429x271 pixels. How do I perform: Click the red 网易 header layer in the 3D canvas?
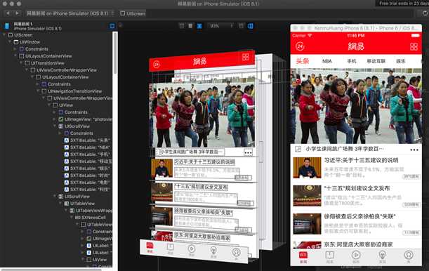pyautogui.click(x=202, y=61)
